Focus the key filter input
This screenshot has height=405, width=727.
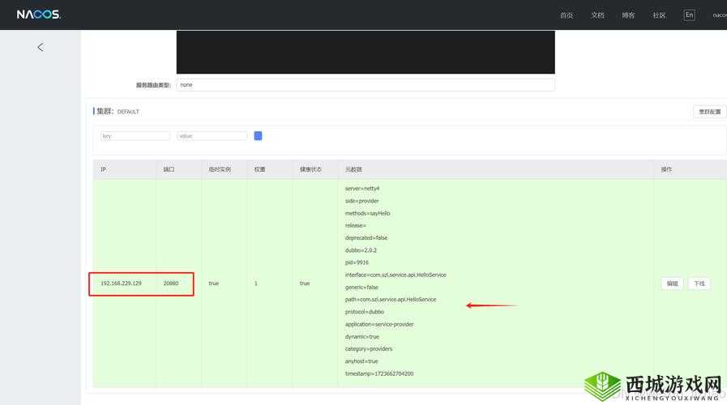click(135, 136)
